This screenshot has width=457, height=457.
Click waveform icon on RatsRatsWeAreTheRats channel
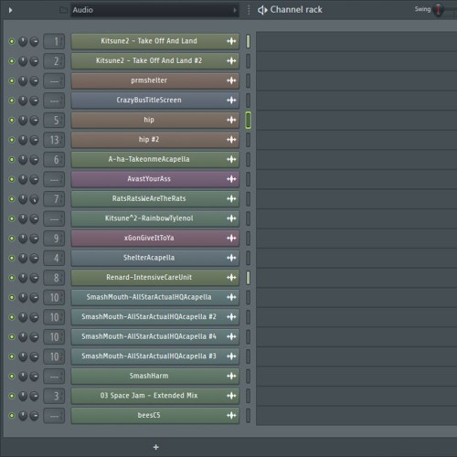click(231, 198)
